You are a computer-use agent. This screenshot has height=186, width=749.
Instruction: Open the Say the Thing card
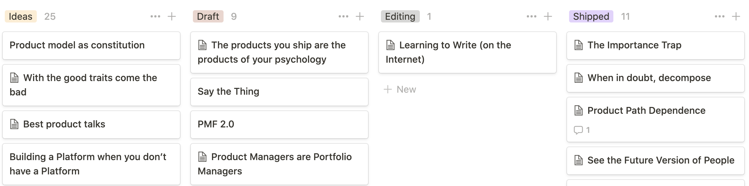279,92
